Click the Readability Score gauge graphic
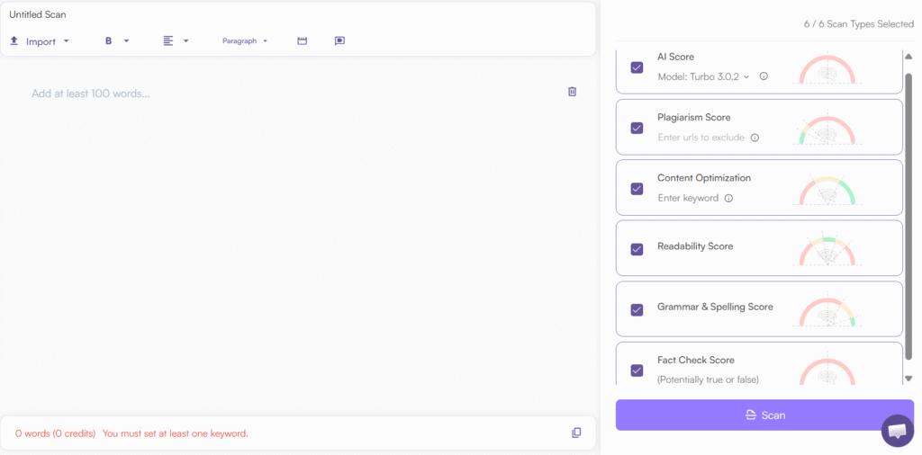Image resolution: width=922 pixels, height=455 pixels. pyautogui.click(x=827, y=251)
